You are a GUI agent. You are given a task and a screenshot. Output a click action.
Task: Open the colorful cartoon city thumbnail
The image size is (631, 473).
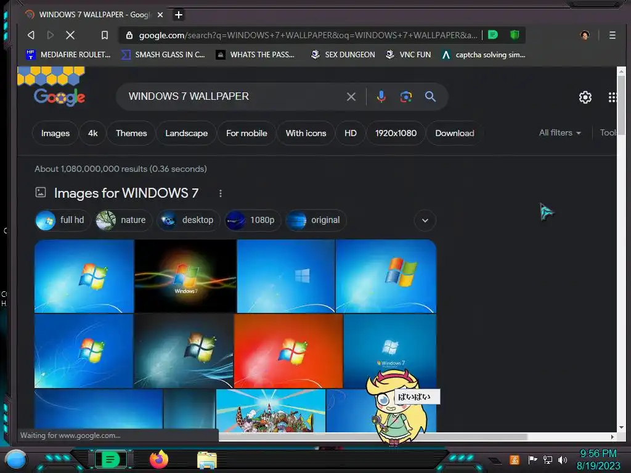pyautogui.click(x=271, y=411)
